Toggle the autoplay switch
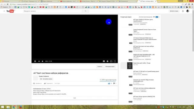This screenshot has width=194, height=109. pyautogui.click(x=157, y=17)
